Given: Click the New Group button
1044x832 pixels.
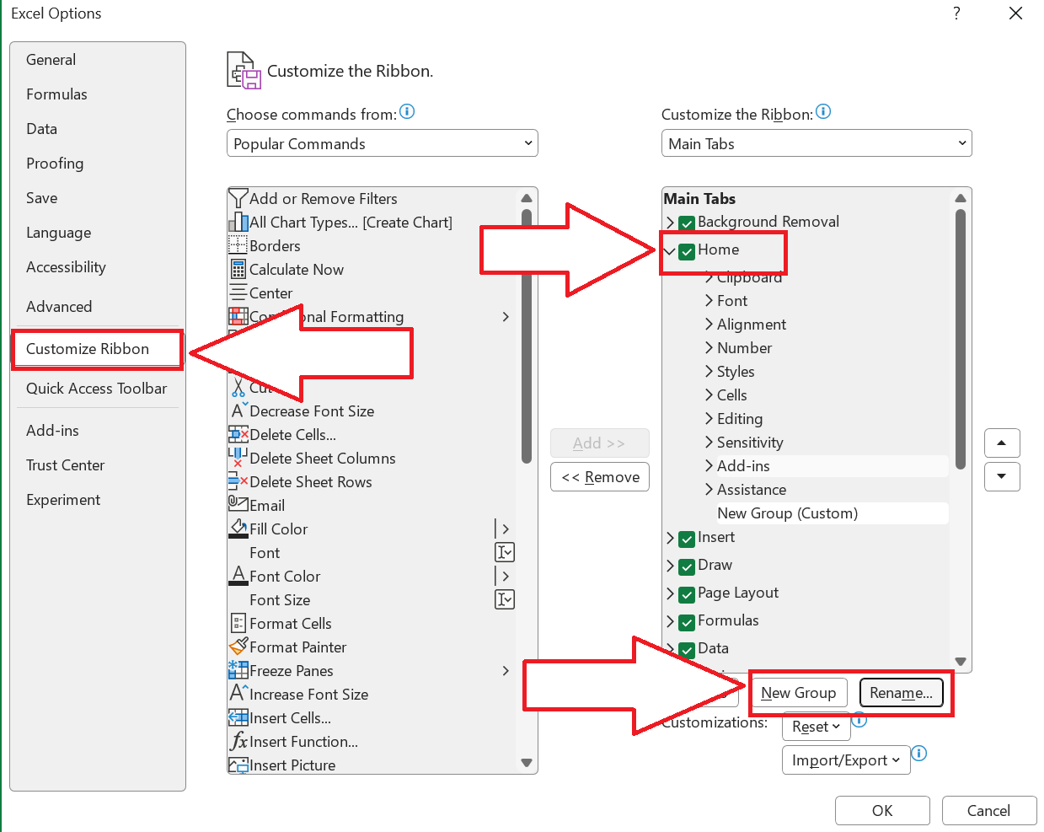Looking at the screenshot, I should pyautogui.click(x=799, y=693).
